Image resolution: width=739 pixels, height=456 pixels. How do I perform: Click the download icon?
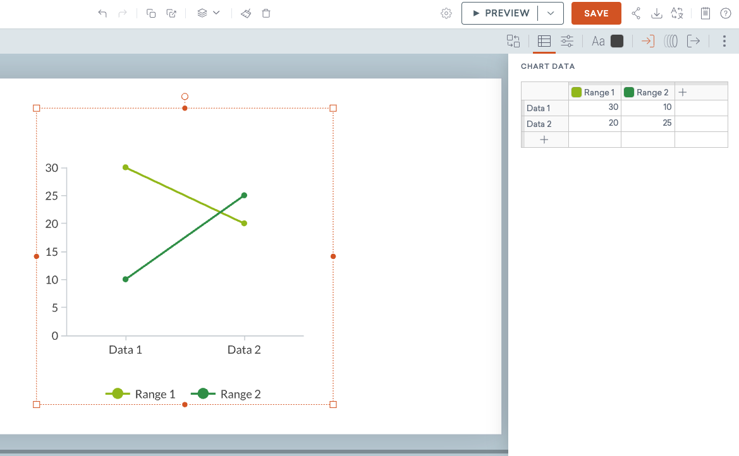click(x=656, y=13)
